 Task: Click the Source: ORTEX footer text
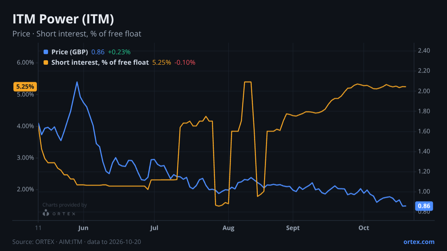click(76, 242)
